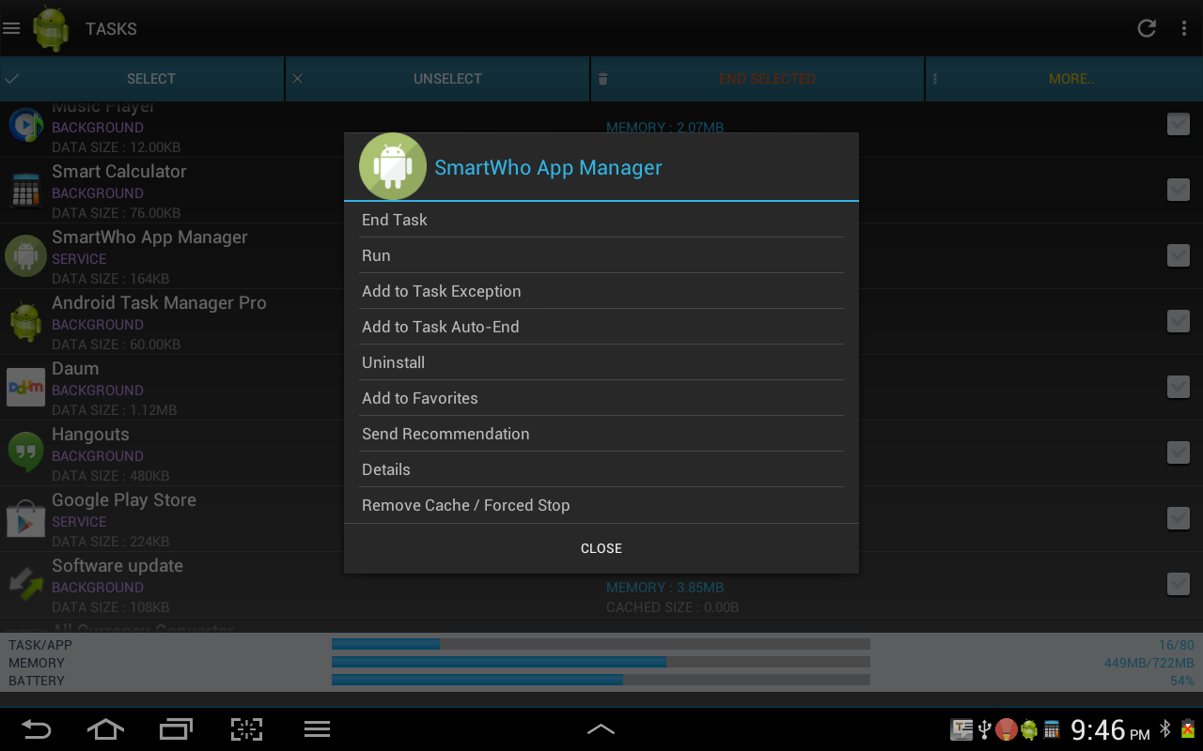
Task: Tap the battery status icon
Action: coord(1188,728)
